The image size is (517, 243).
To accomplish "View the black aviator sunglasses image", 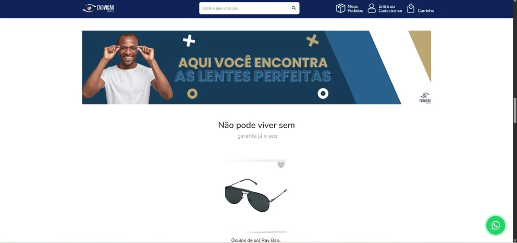I will 256,195.
